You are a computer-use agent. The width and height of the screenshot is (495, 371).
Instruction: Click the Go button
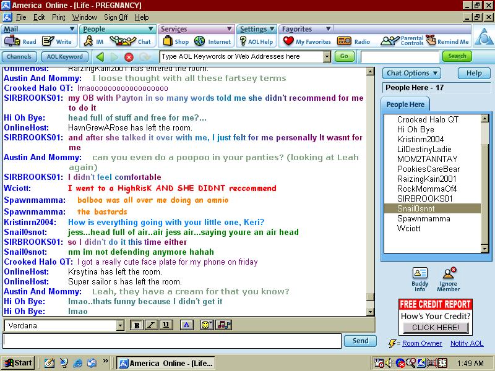pos(344,56)
